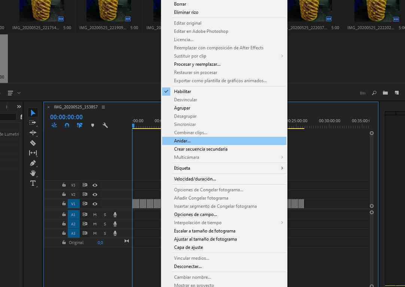
Task: Toggle track lock on V3
Action: coord(64,185)
